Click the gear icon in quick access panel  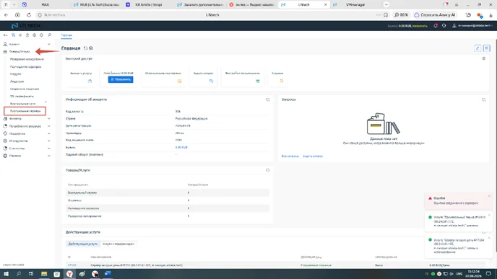484,58
